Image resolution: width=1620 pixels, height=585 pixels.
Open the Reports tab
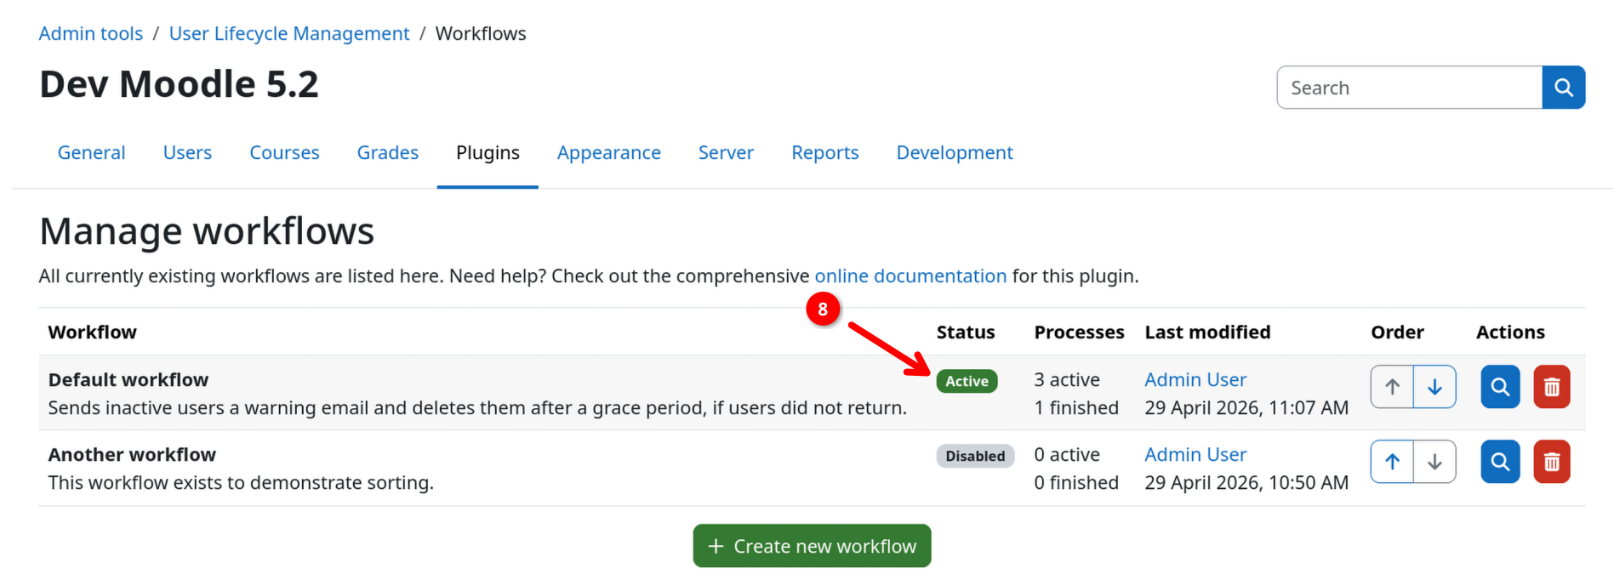824,153
